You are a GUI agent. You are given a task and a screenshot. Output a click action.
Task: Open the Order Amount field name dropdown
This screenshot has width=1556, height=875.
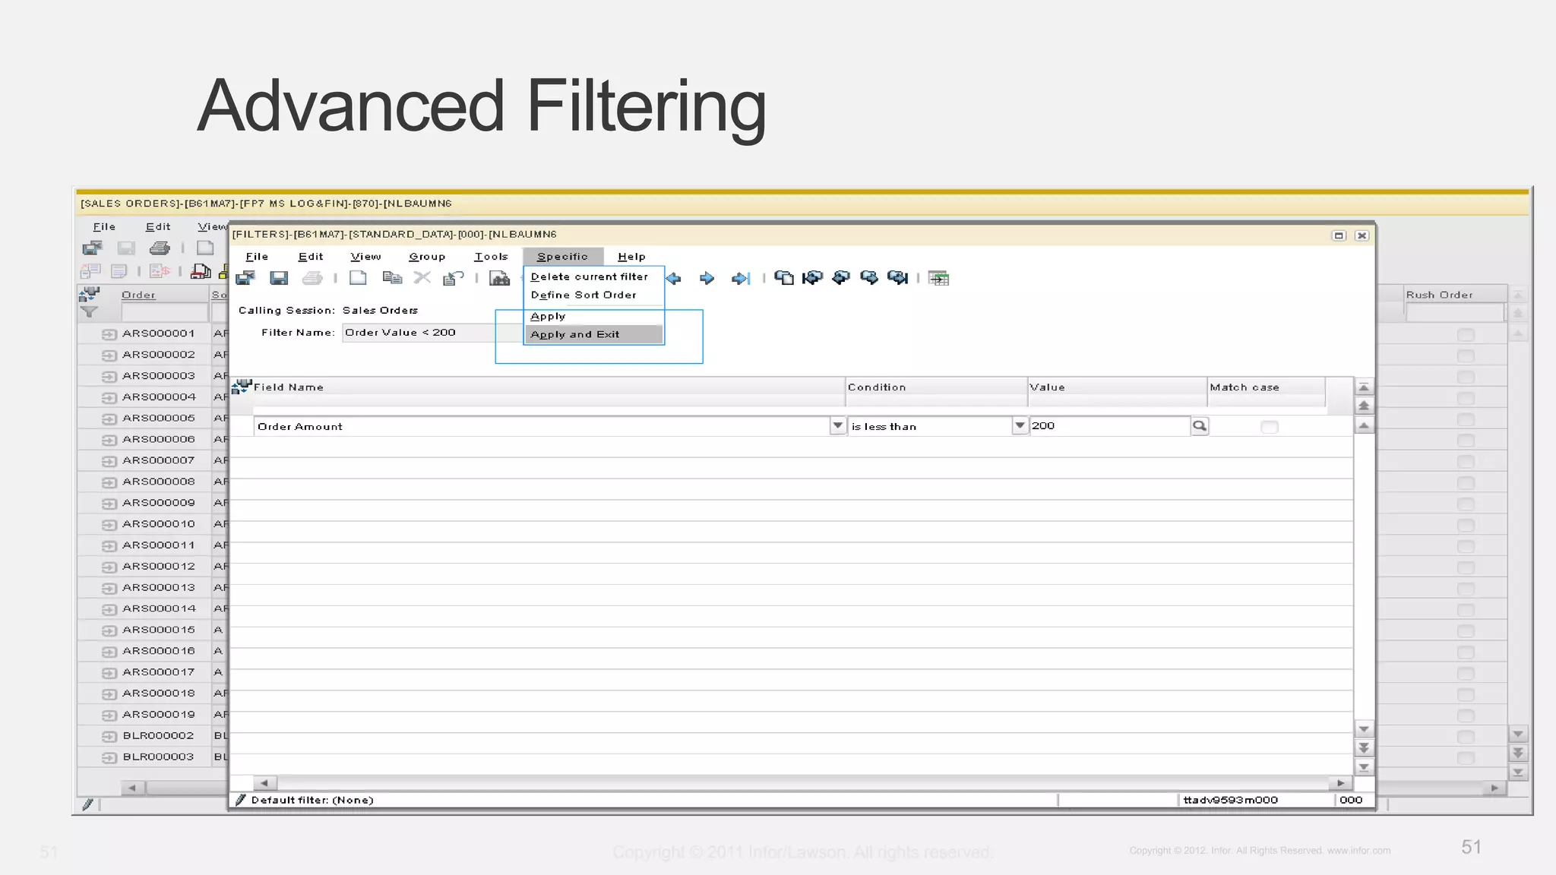837,426
